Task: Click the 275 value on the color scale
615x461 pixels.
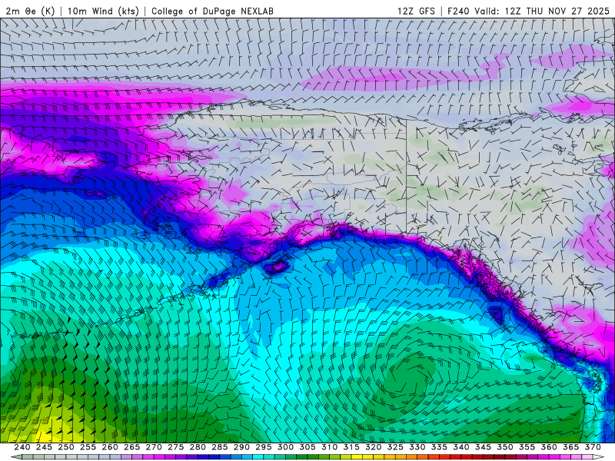Action: [x=176, y=447]
